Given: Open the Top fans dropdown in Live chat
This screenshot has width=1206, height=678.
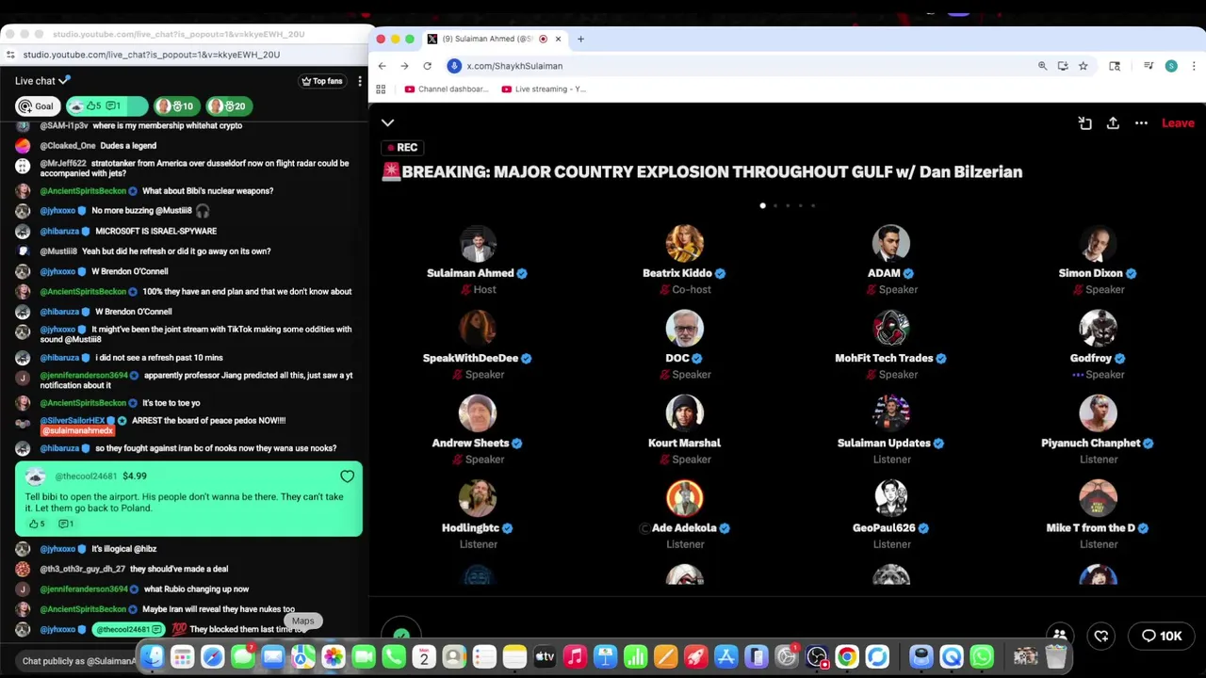Looking at the screenshot, I should click(321, 81).
